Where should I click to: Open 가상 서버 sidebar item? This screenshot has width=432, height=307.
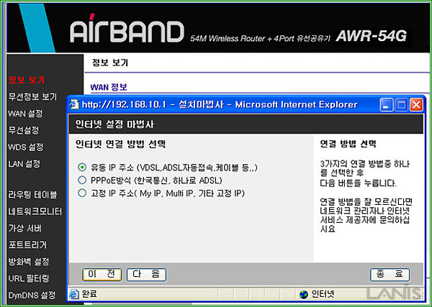point(24,228)
